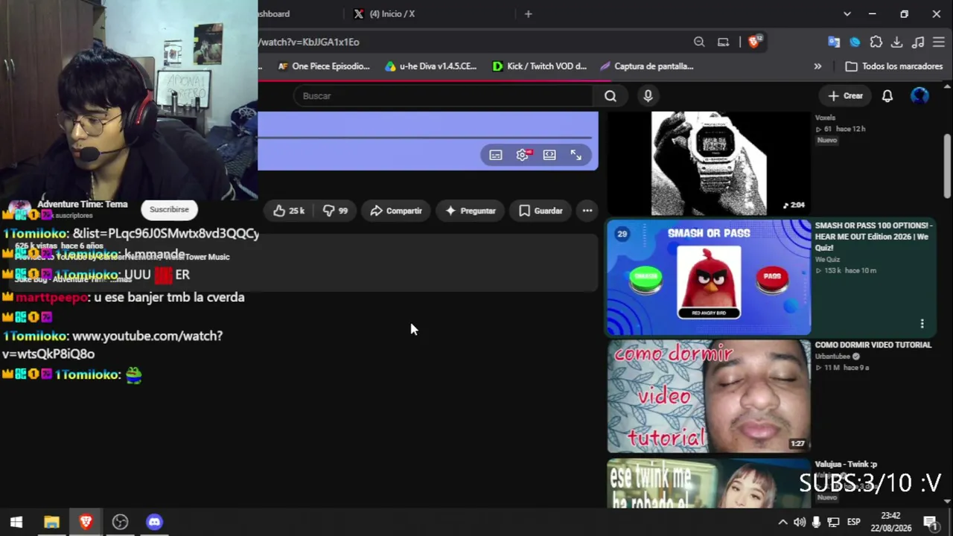The image size is (953, 536).
Task: Click the zoom magnifier icon in address bar
Action: [699, 42]
